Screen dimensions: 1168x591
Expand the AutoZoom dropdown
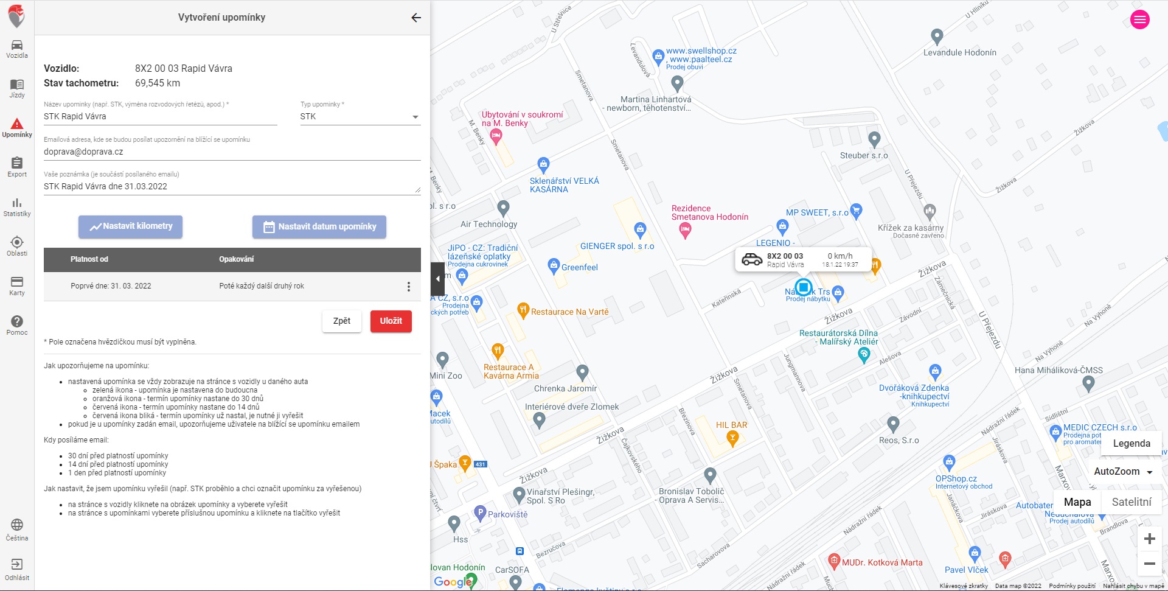click(x=1123, y=472)
